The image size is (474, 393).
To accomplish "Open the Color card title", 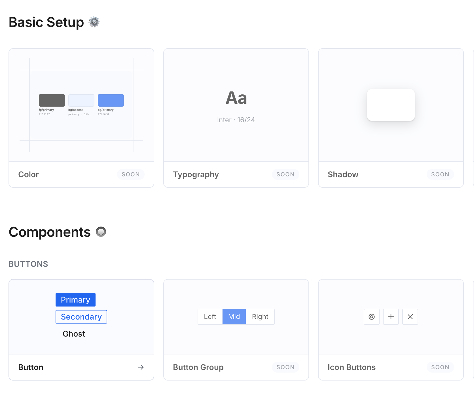I will 29,174.
